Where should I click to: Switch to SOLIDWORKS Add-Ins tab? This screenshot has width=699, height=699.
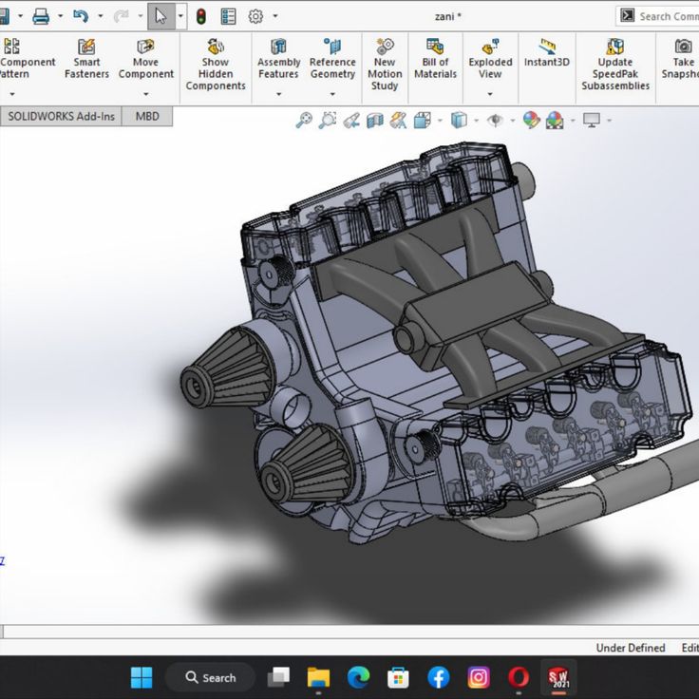(61, 117)
